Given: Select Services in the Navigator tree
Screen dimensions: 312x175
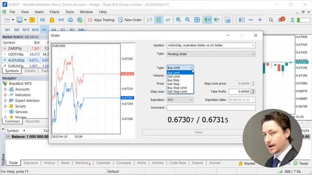Looking at the screenshot, I should (x=21, y=112).
